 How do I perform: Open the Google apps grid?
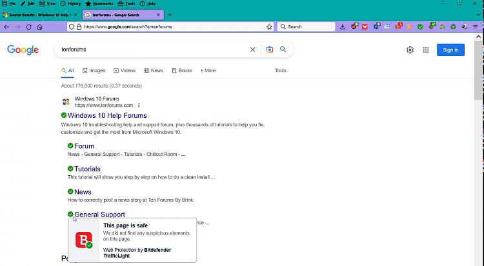click(x=426, y=50)
